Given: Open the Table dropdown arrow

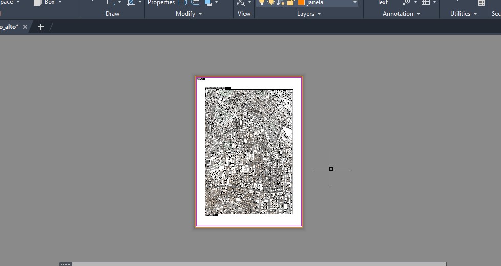Looking at the screenshot, I should [x=434, y=2].
